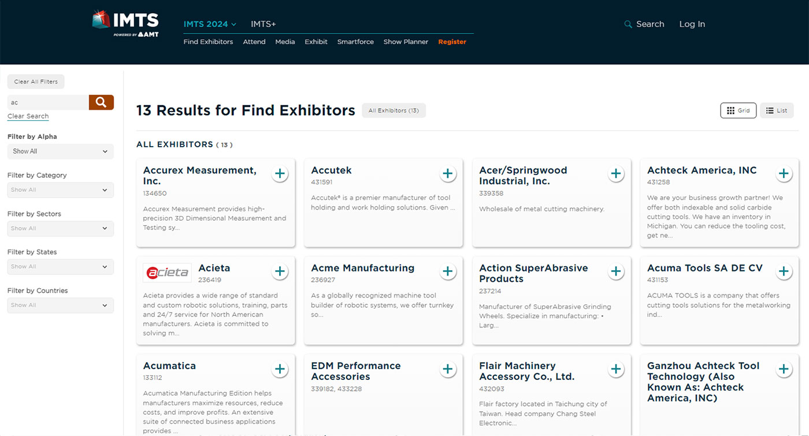Click the '13 Results for Find Exhibitors' heading
The height and width of the screenshot is (436, 809).
[246, 110]
